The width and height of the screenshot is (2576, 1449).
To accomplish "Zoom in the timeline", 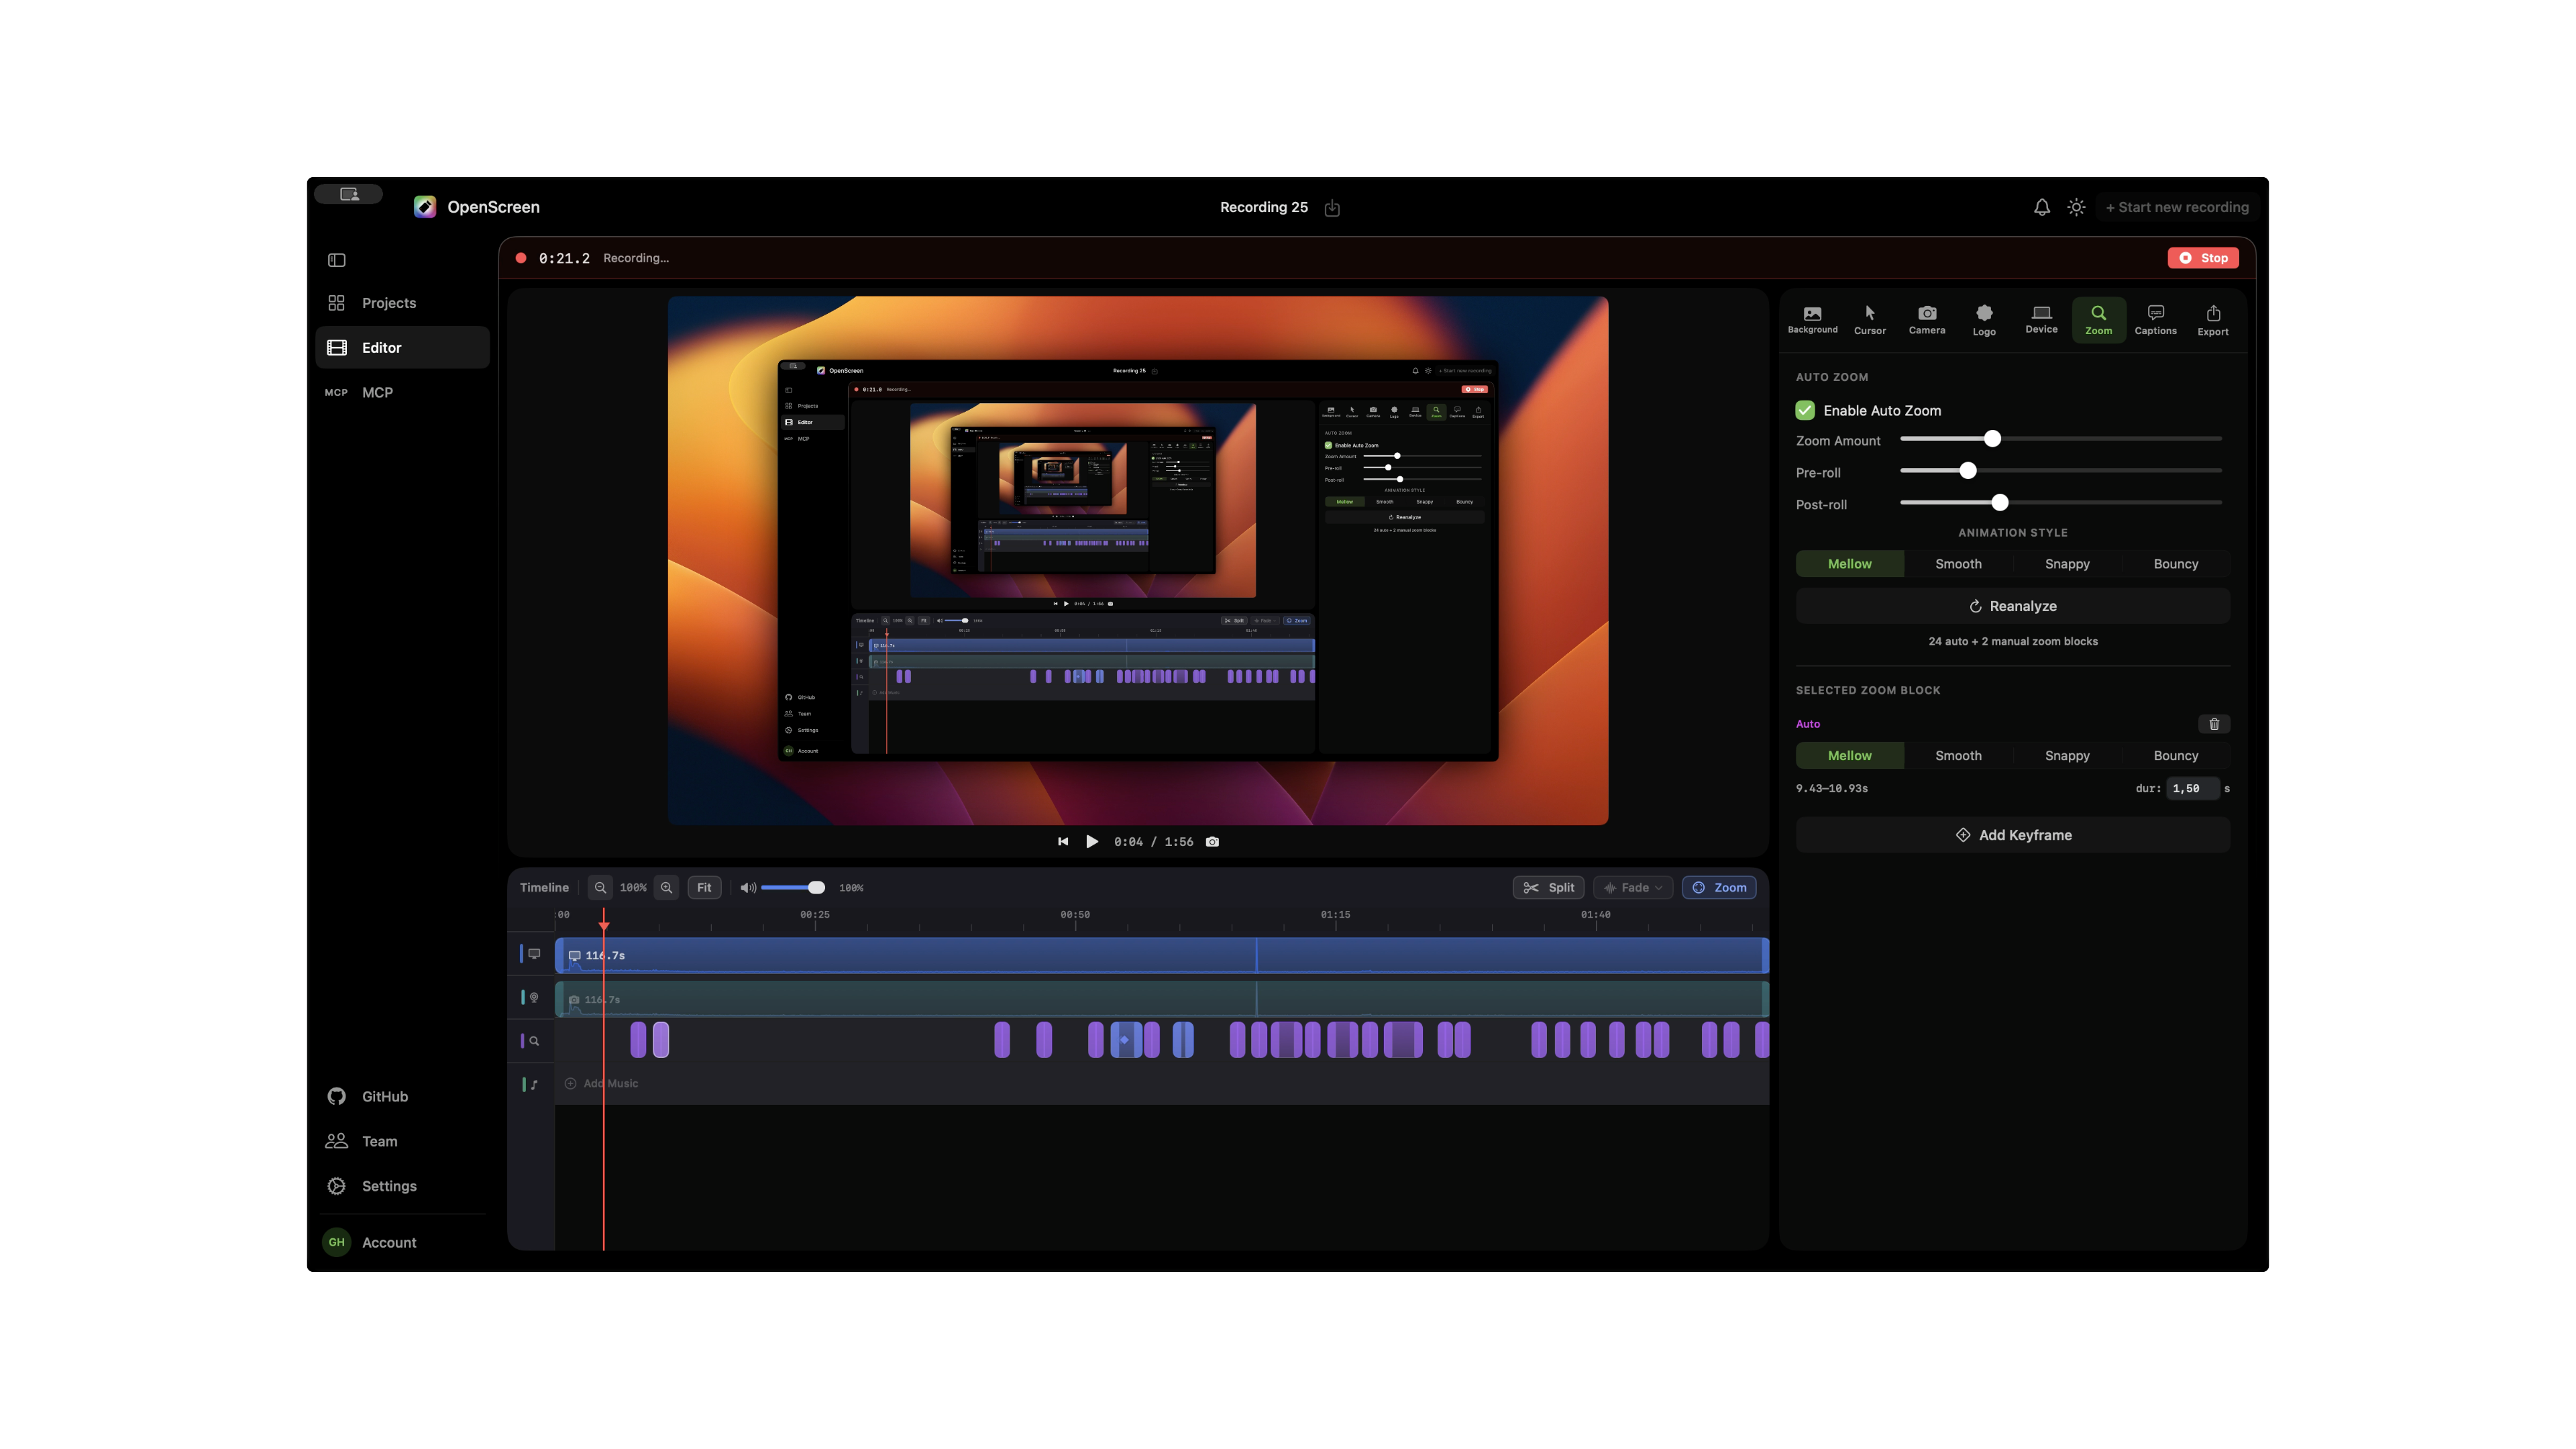I will click(x=666, y=888).
